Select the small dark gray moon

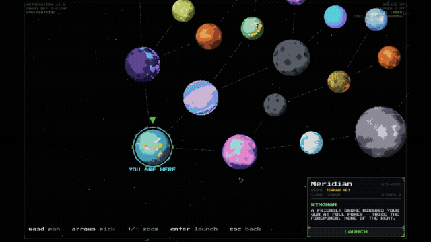coord(275,105)
